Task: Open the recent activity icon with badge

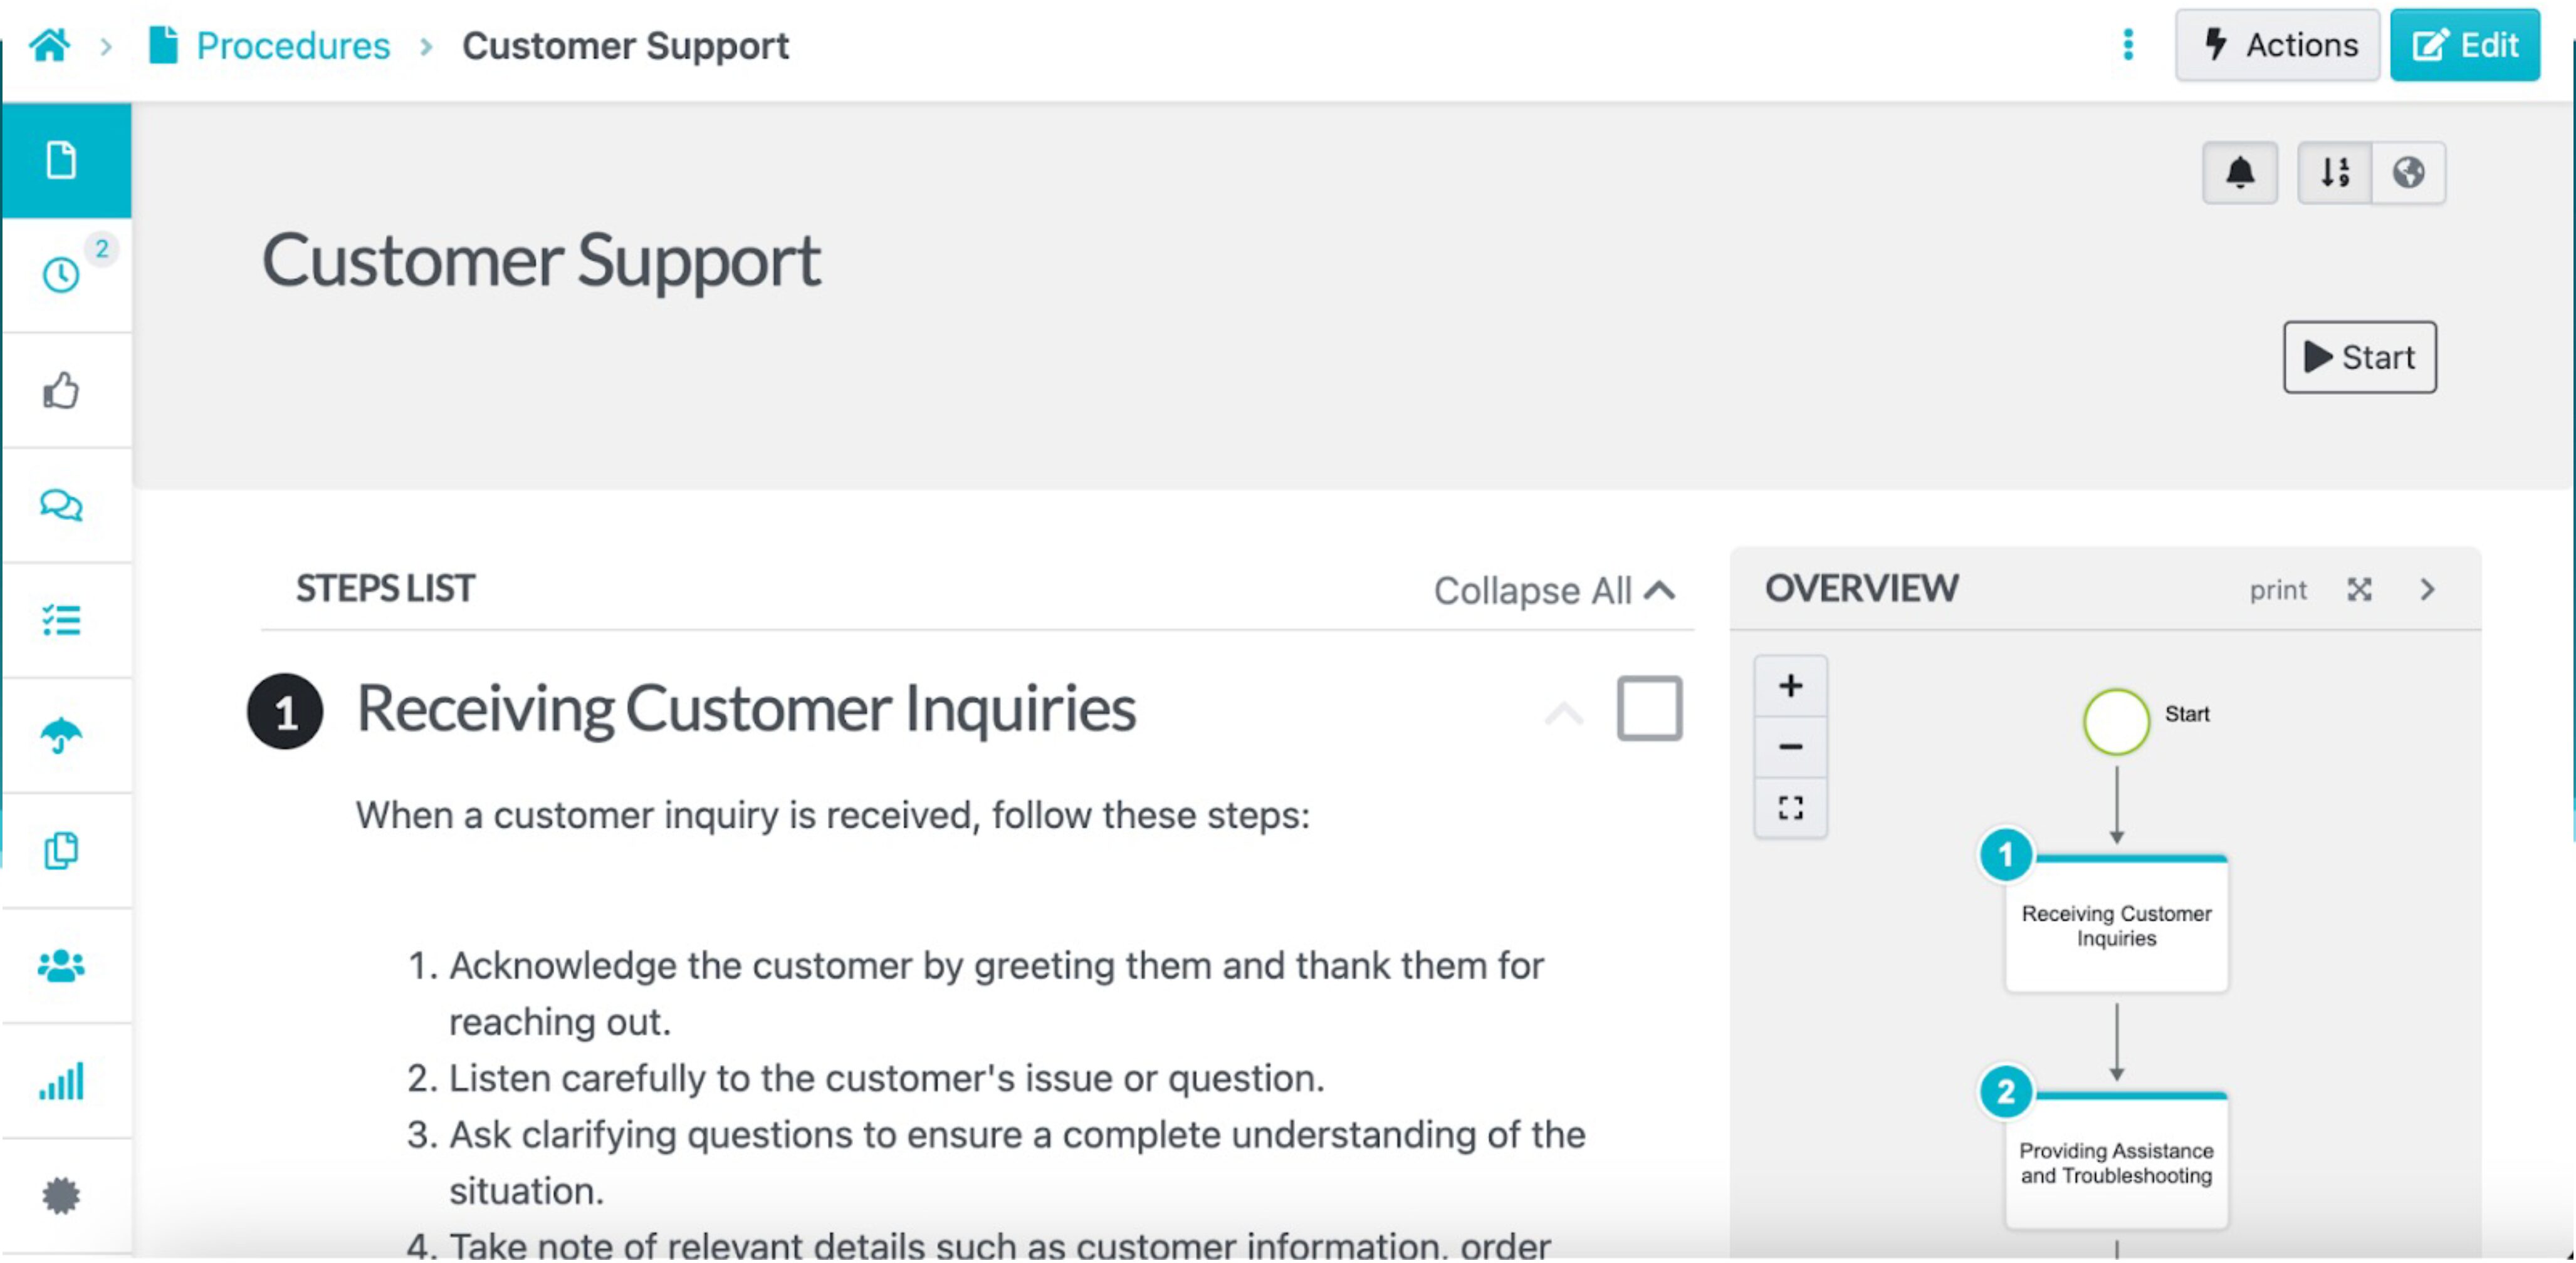Action: [63, 274]
